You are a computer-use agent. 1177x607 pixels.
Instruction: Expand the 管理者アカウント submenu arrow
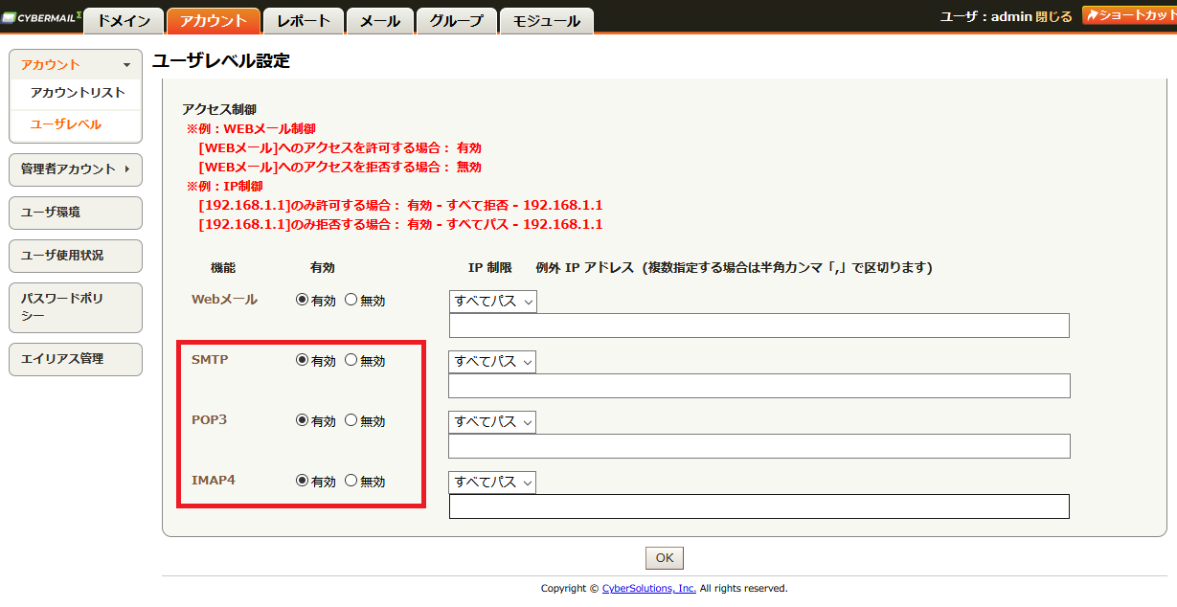click(127, 169)
